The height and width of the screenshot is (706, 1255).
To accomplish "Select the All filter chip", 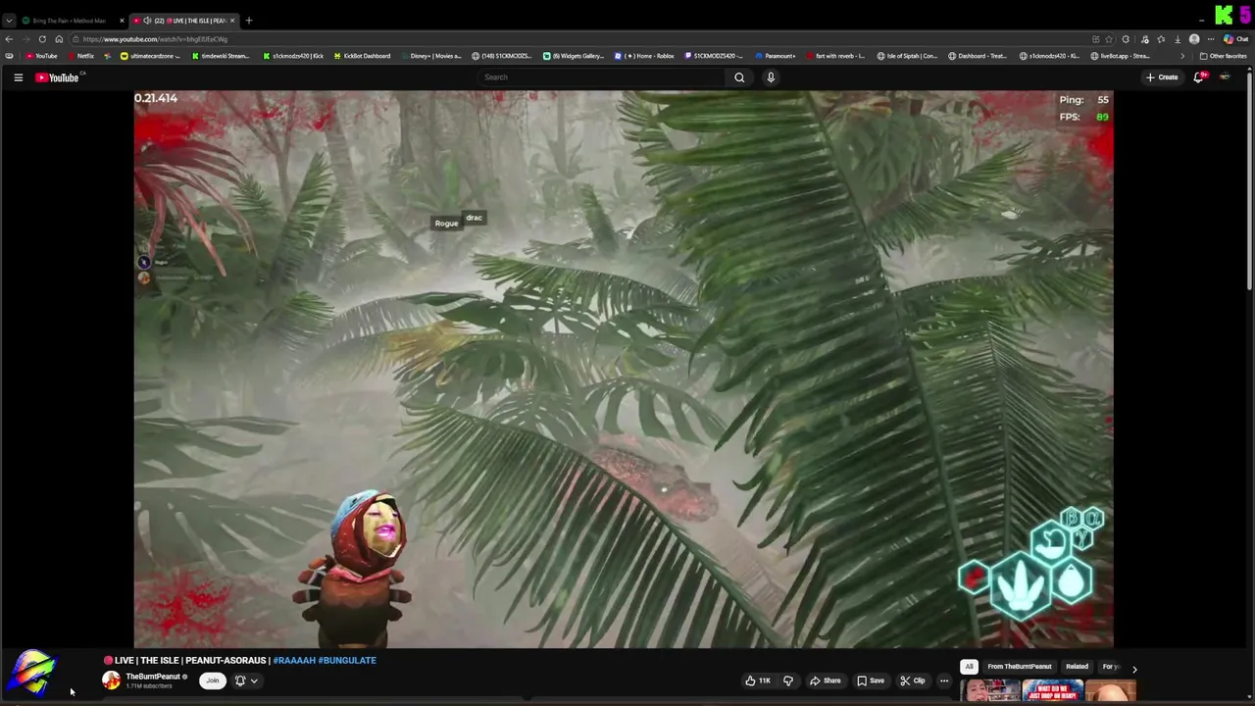I will (x=969, y=667).
